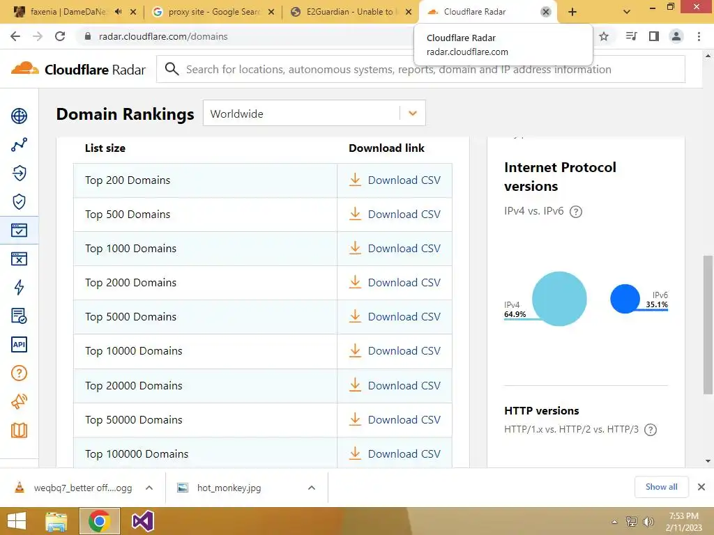Image resolution: width=714 pixels, height=535 pixels.
Task: Click the IPv4 vs. IPv6 help icon
Action: click(x=576, y=212)
